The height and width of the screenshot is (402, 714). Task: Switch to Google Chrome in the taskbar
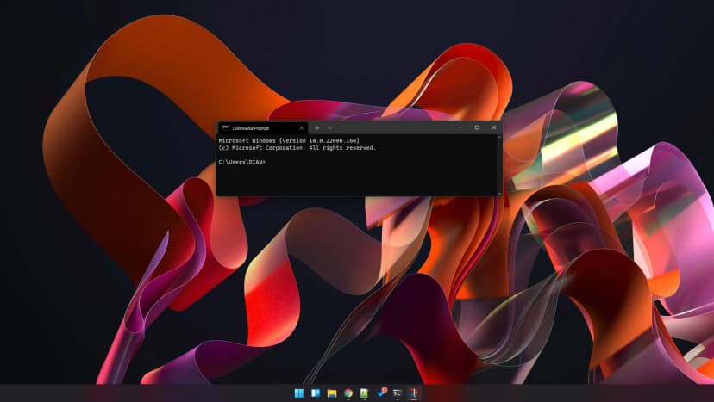pos(348,393)
